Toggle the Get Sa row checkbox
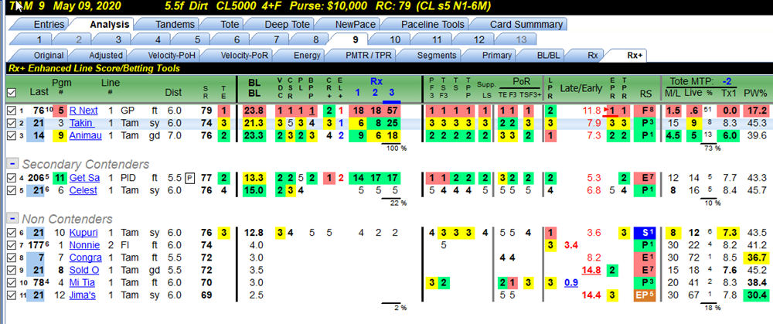Image resolution: width=773 pixels, height=324 pixels. point(12,178)
